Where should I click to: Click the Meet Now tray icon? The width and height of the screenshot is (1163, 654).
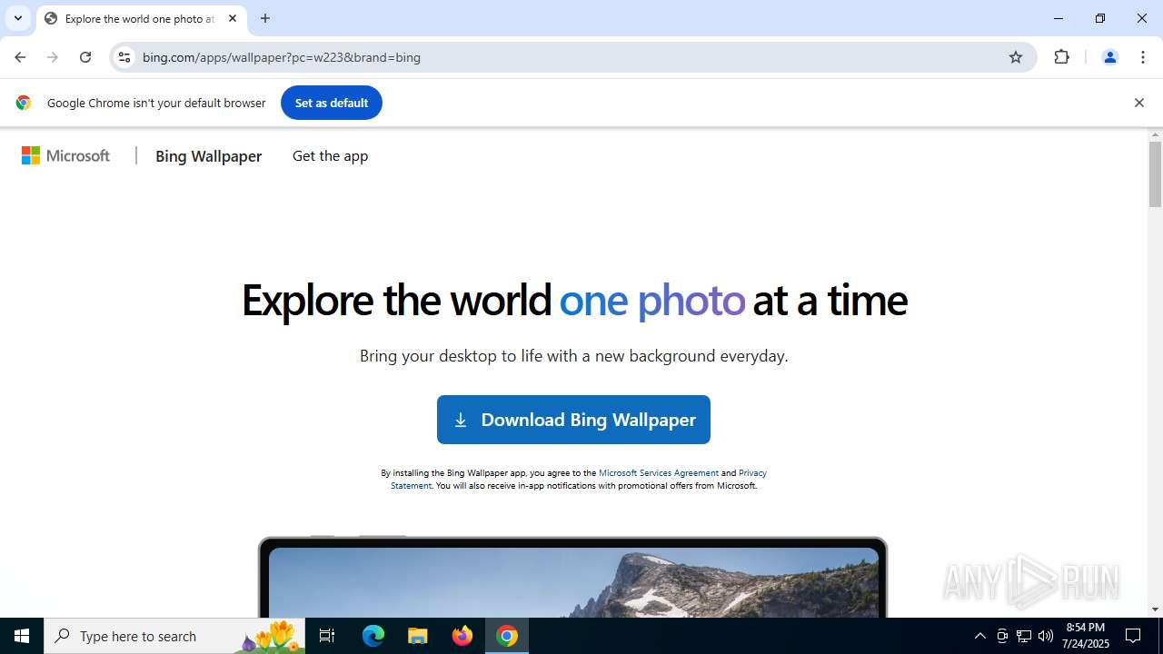pyautogui.click(x=1002, y=636)
